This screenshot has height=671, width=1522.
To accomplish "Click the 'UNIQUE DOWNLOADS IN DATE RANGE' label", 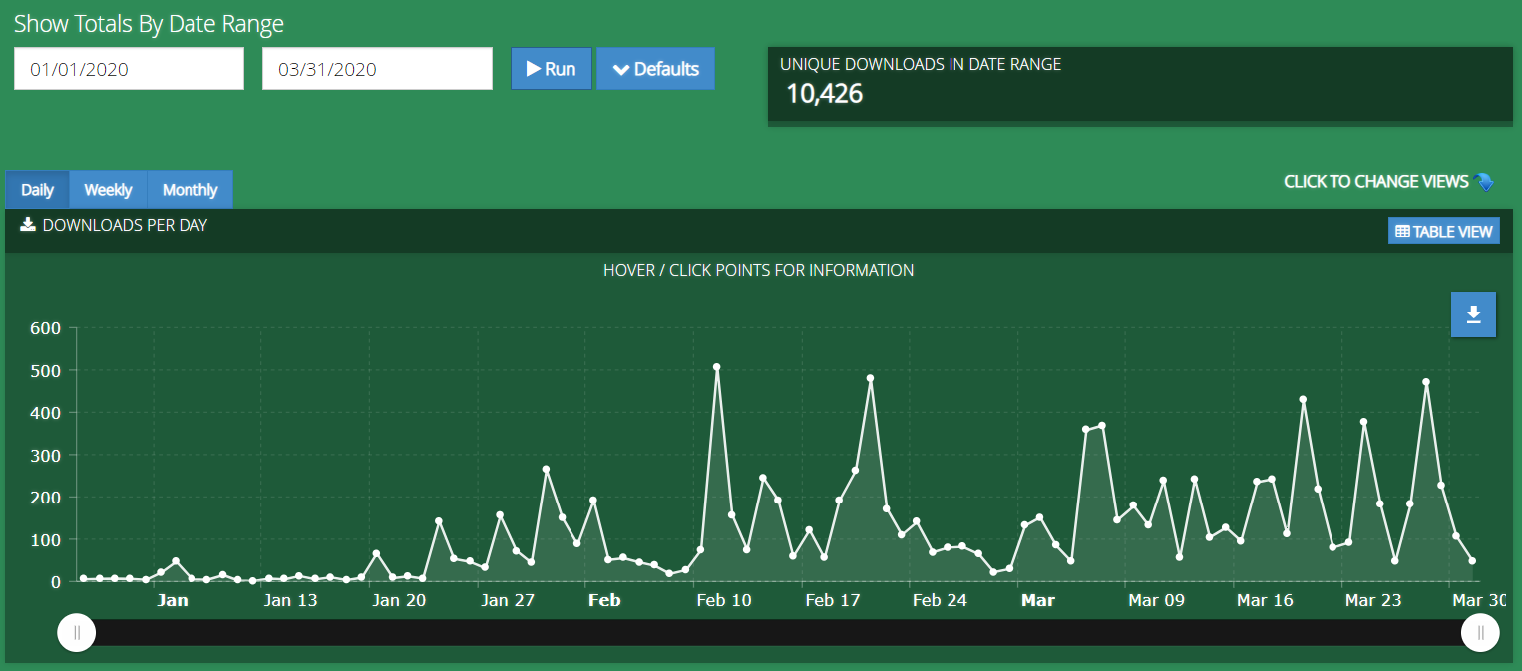I will click(921, 64).
